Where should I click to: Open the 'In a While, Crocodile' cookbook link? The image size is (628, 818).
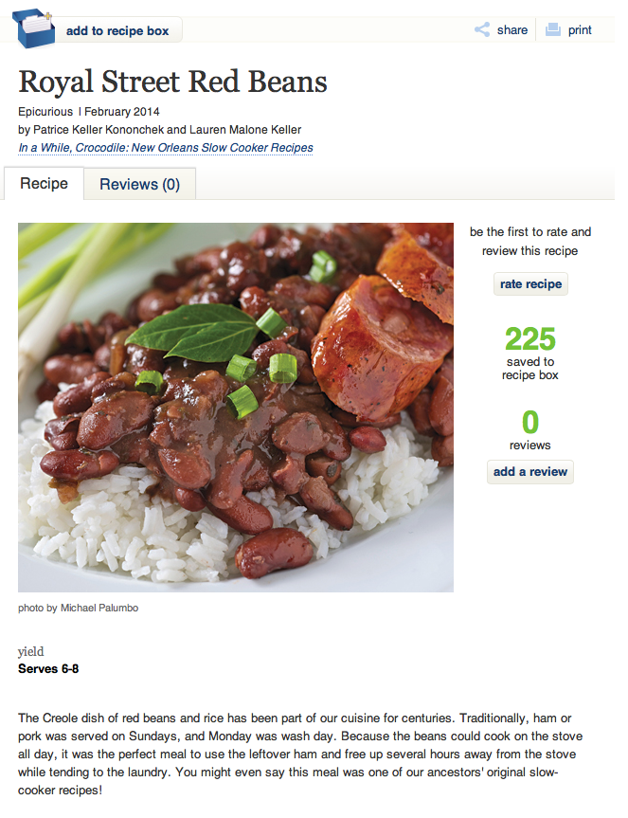[x=166, y=147]
